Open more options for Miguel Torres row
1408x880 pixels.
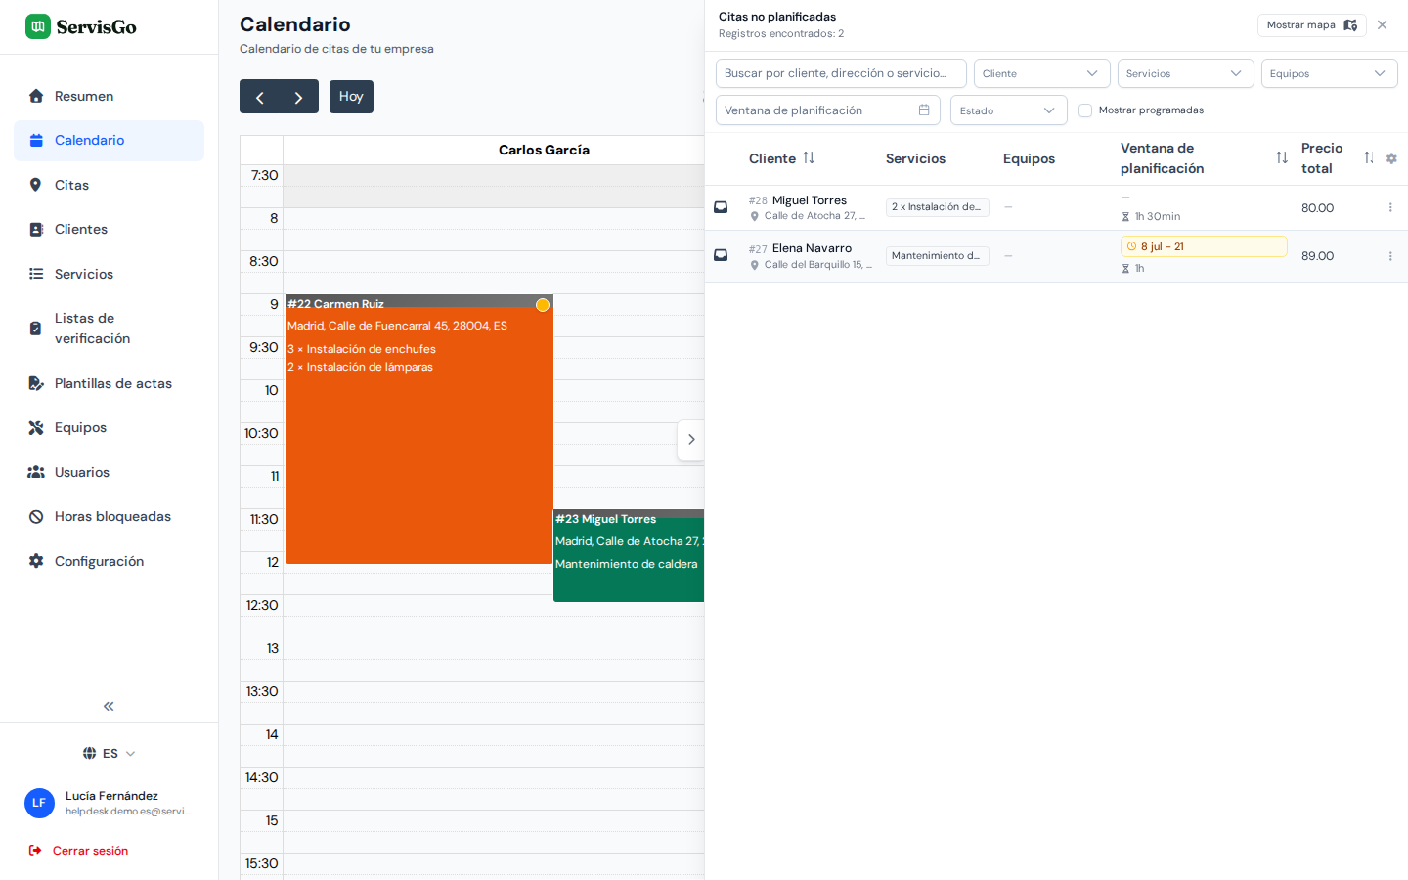click(x=1390, y=207)
